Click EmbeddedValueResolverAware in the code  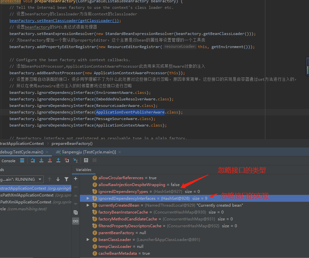click(x=126, y=99)
